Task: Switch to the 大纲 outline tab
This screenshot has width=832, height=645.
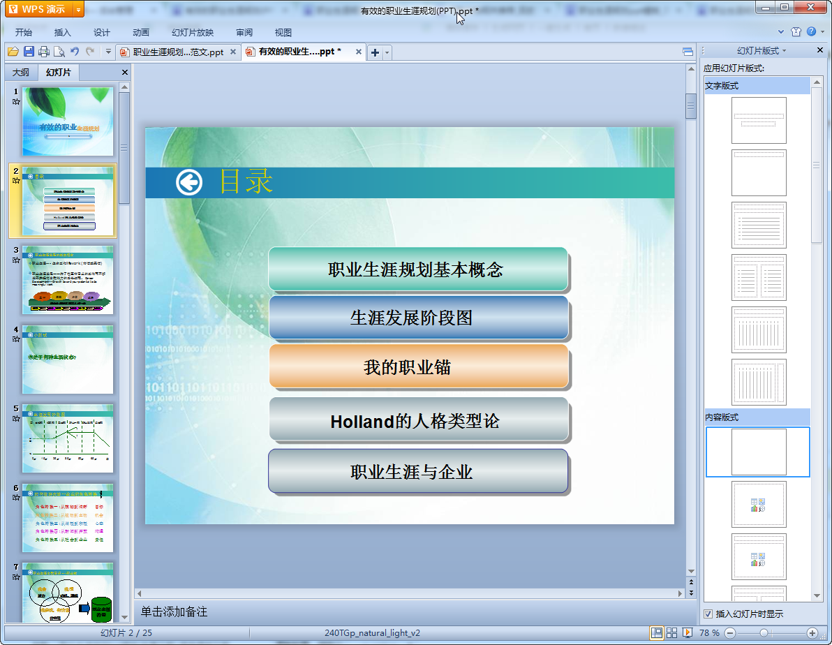Action: (21, 73)
